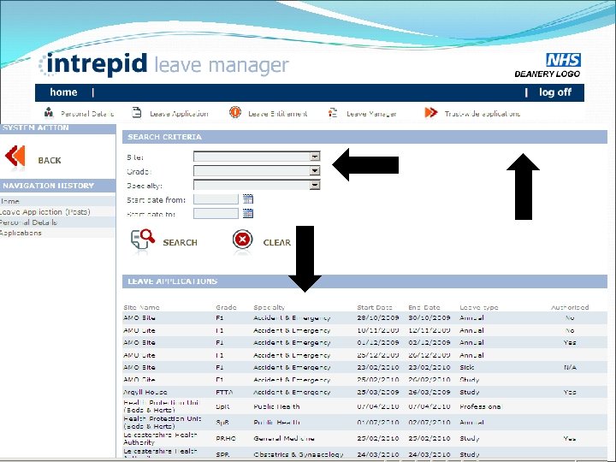Click the Sick leave type cell
616x462 pixels.
[467, 367]
